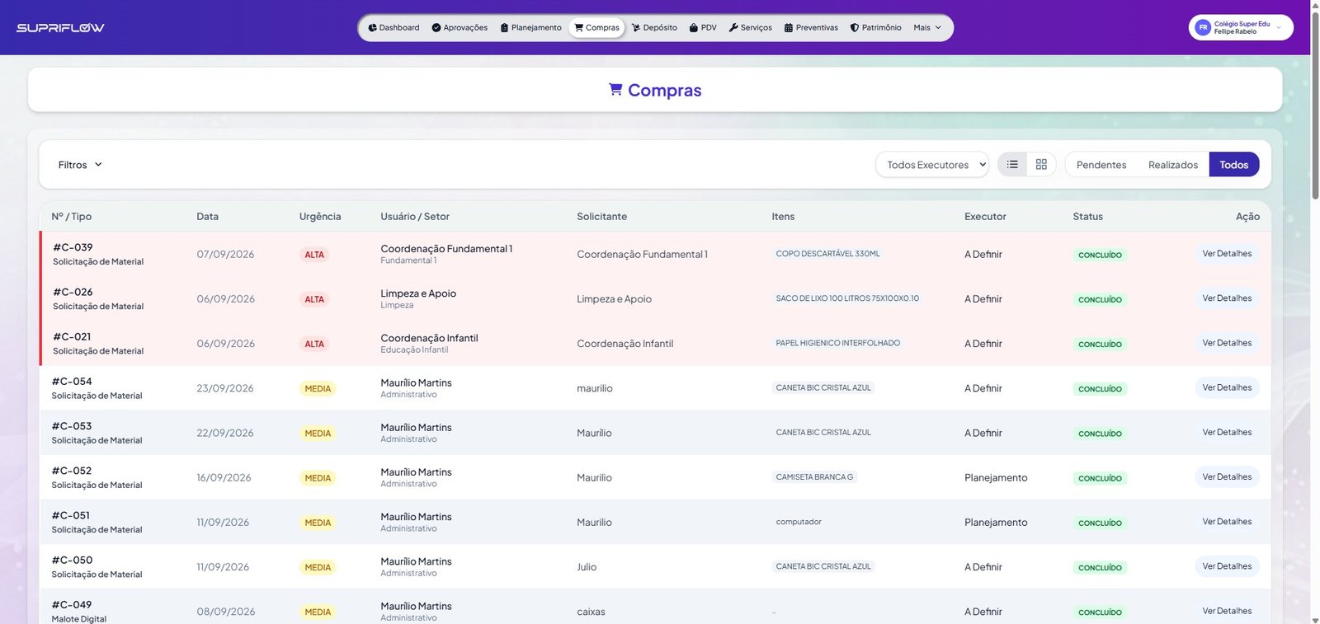Switch to grid card view
The image size is (1320, 624).
click(1041, 165)
